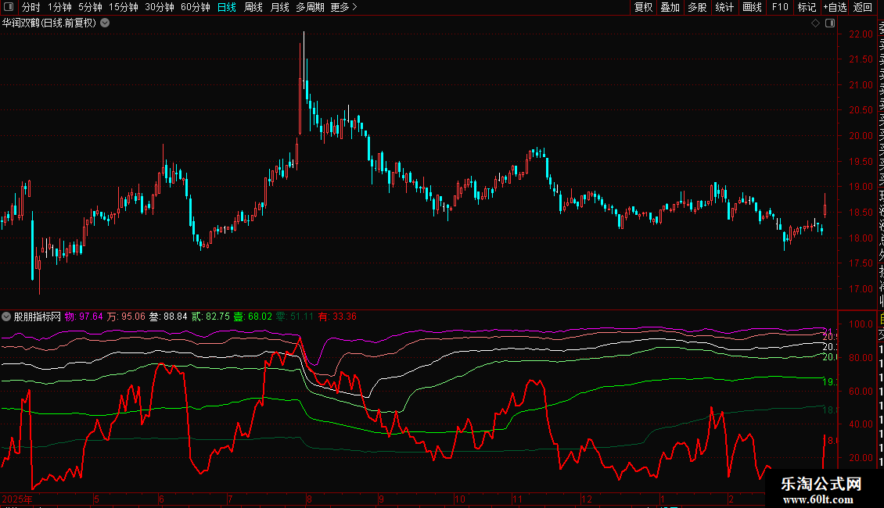This screenshot has width=884, height=508.
Task: Click the 标记 mark button
Action: [807, 7]
